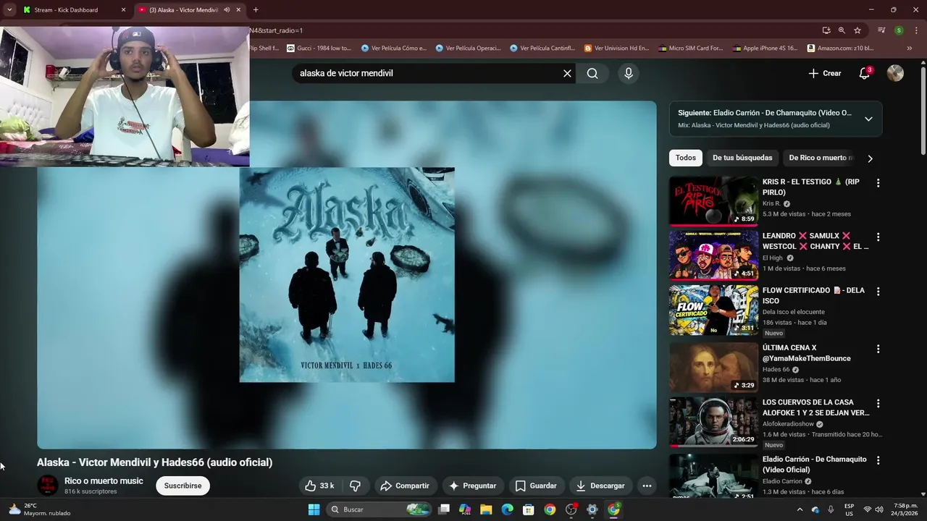
Task: Open File Explorer from taskbar
Action: pyautogui.click(x=486, y=509)
